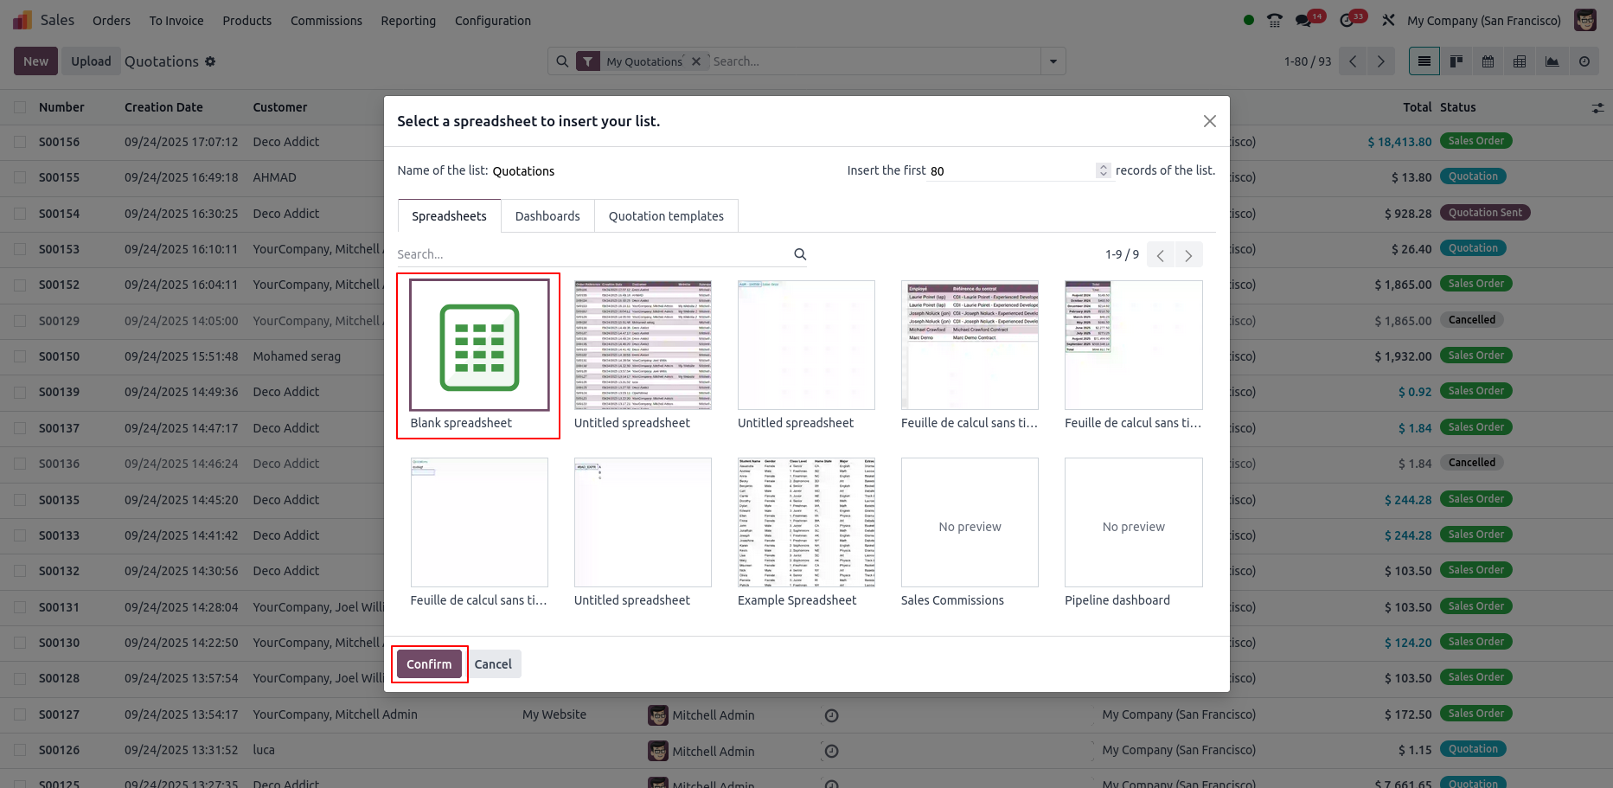Switch to the Kanban view icon
The width and height of the screenshot is (1613, 788).
(1456, 61)
